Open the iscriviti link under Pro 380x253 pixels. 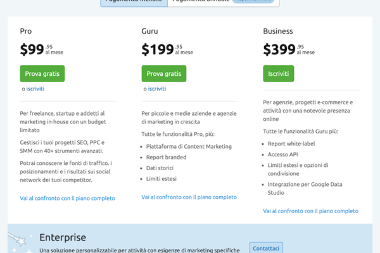click(x=35, y=89)
